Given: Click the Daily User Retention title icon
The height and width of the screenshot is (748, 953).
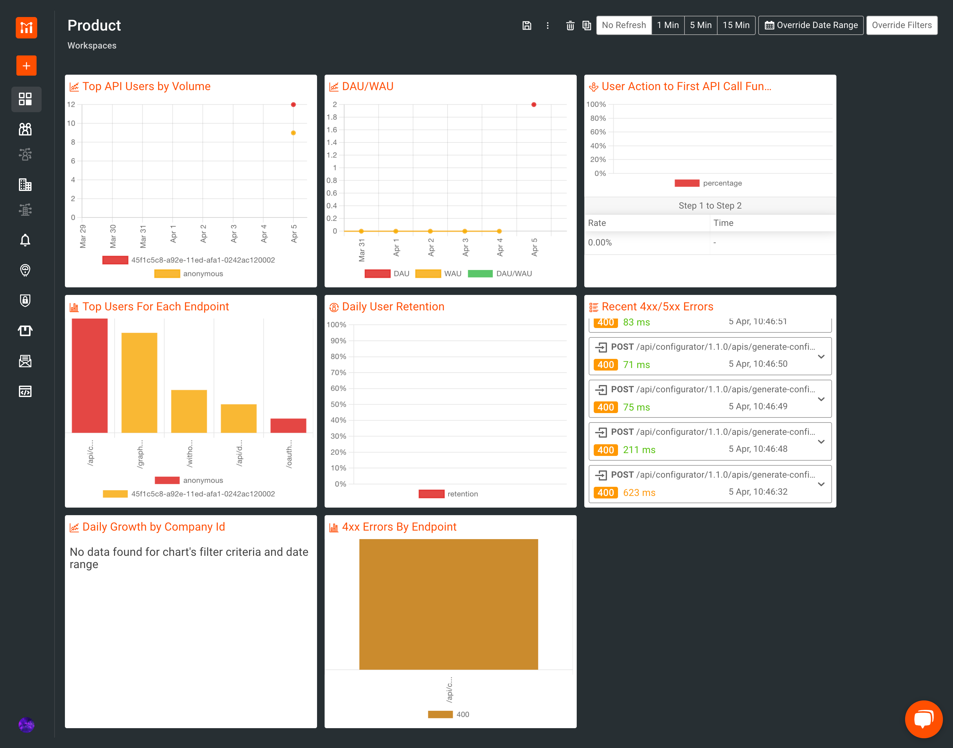Looking at the screenshot, I should coord(334,307).
